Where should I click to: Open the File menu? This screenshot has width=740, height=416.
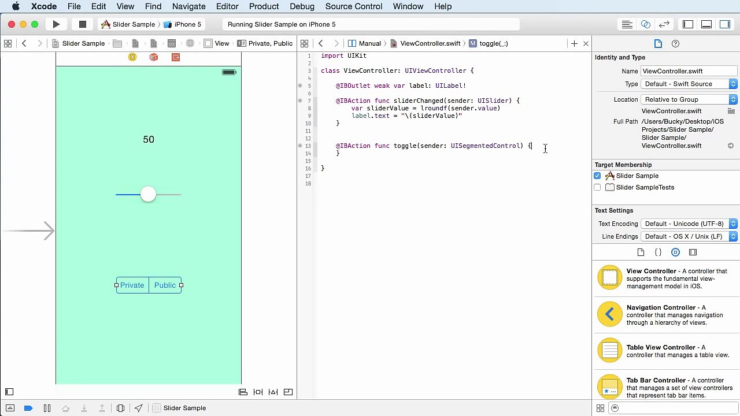tap(74, 6)
